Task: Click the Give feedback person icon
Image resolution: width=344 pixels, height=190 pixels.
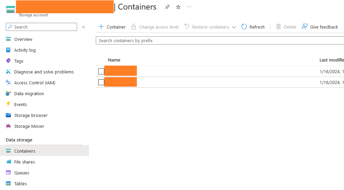Action: point(305,27)
